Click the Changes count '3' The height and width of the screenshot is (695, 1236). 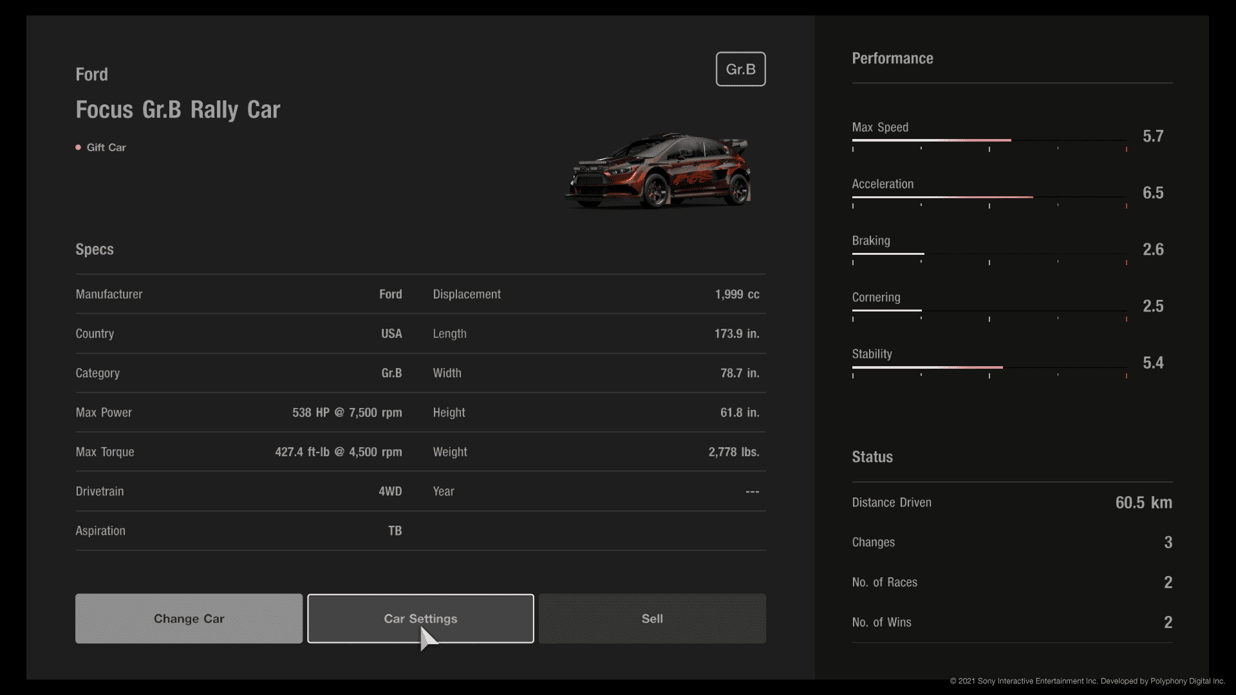tap(1168, 542)
